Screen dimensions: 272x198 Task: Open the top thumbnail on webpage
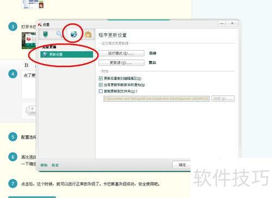point(33,4)
